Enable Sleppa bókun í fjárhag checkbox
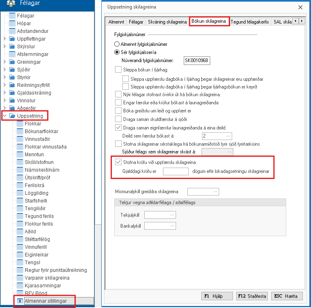The image size is (311, 308). click(x=118, y=70)
